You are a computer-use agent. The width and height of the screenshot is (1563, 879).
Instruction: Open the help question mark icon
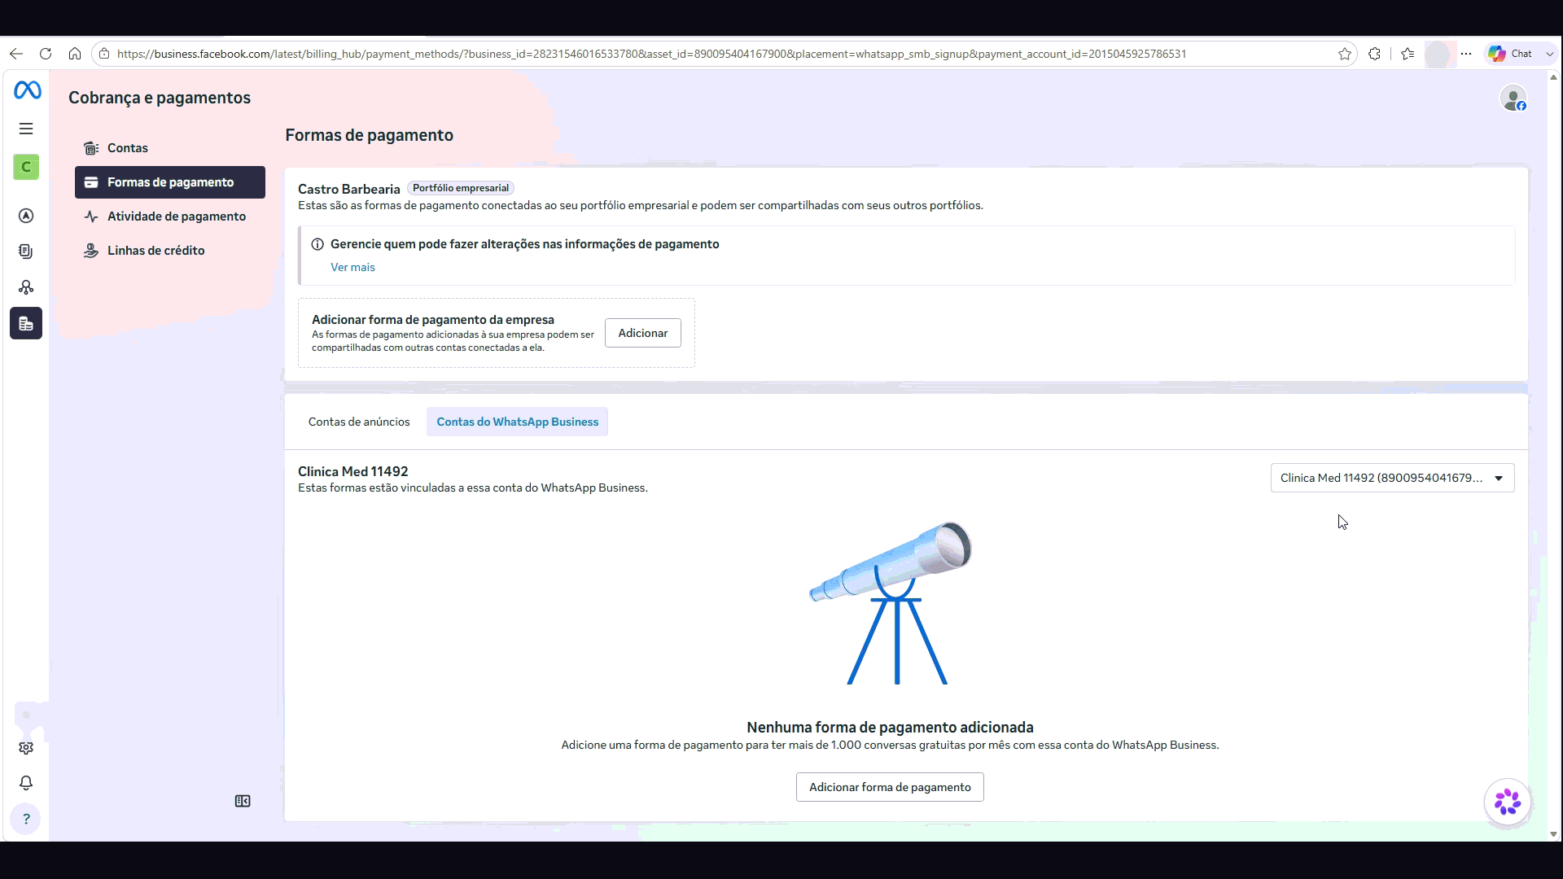(26, 819)
